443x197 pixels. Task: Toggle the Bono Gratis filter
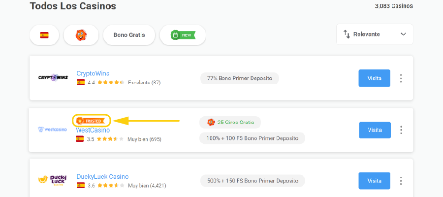click(x=129, y=35)
